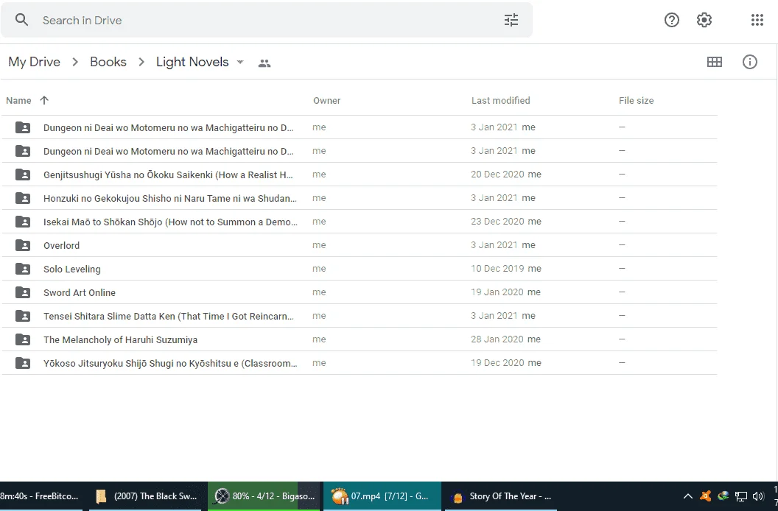Screen dimensions: 778x511
Task: Expand hidden system tray icons chevron
Action: (687, 496)
